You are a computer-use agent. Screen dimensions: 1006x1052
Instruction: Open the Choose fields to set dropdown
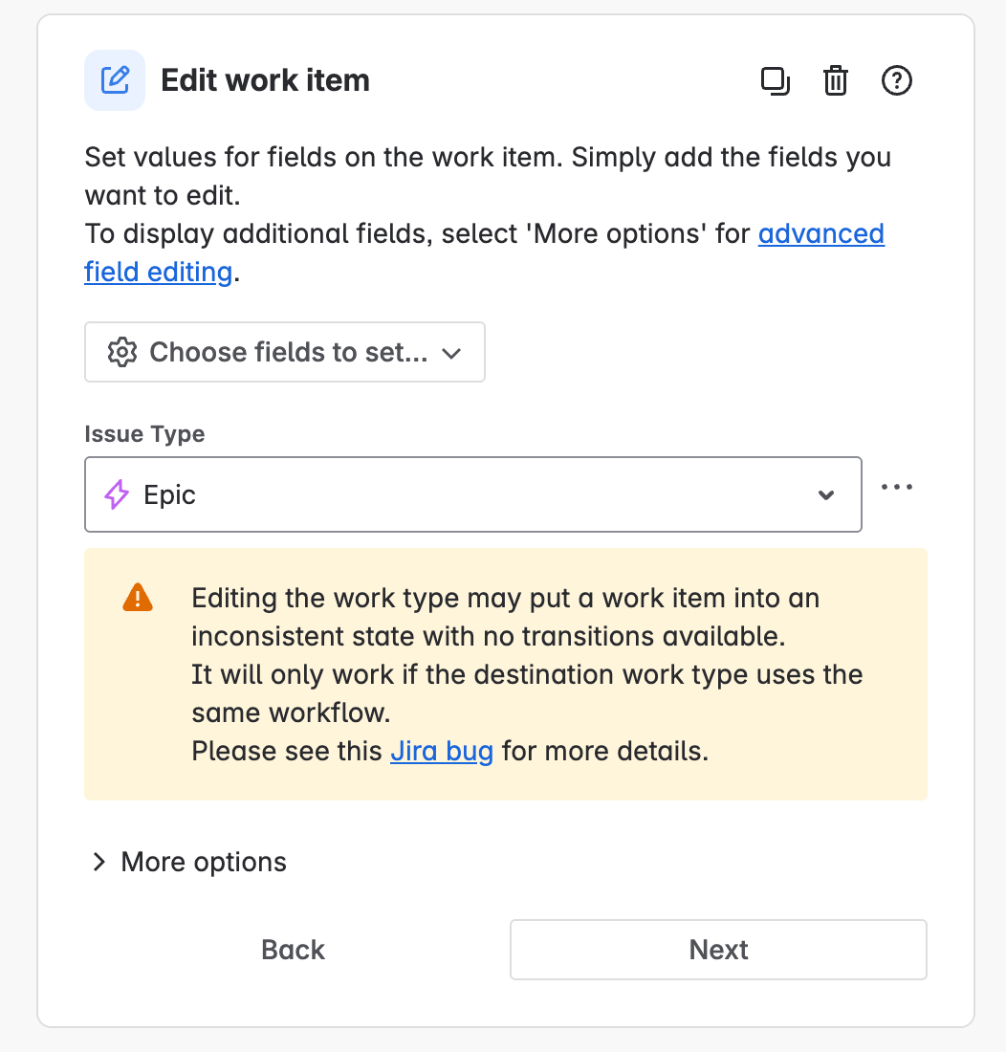tap(284, 352)
